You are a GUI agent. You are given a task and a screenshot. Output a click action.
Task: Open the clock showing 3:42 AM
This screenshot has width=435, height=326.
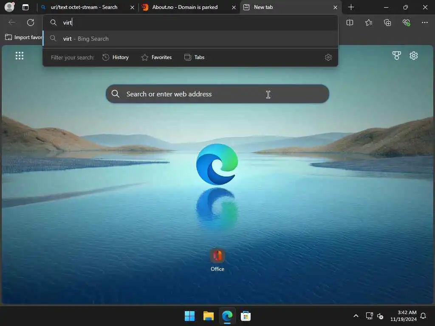tap(404, 316)
